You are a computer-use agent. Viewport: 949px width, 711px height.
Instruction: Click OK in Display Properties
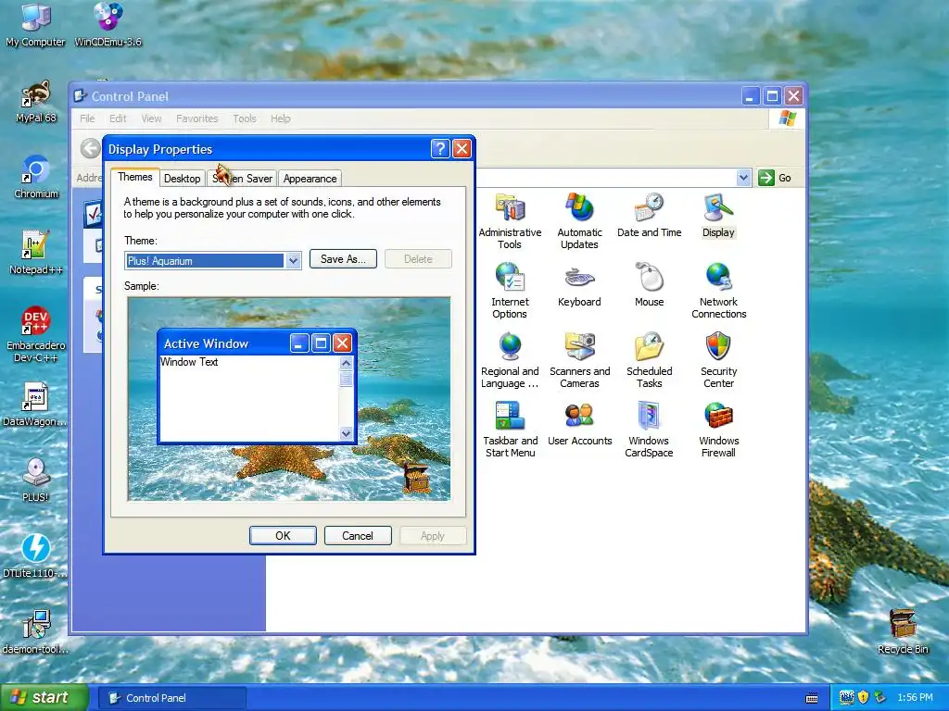(283, 536)
